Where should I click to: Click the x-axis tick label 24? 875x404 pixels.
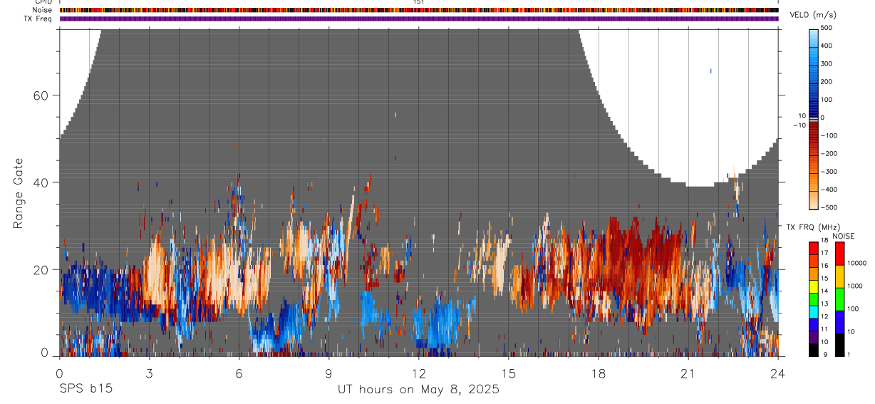[x=777, y=373]
